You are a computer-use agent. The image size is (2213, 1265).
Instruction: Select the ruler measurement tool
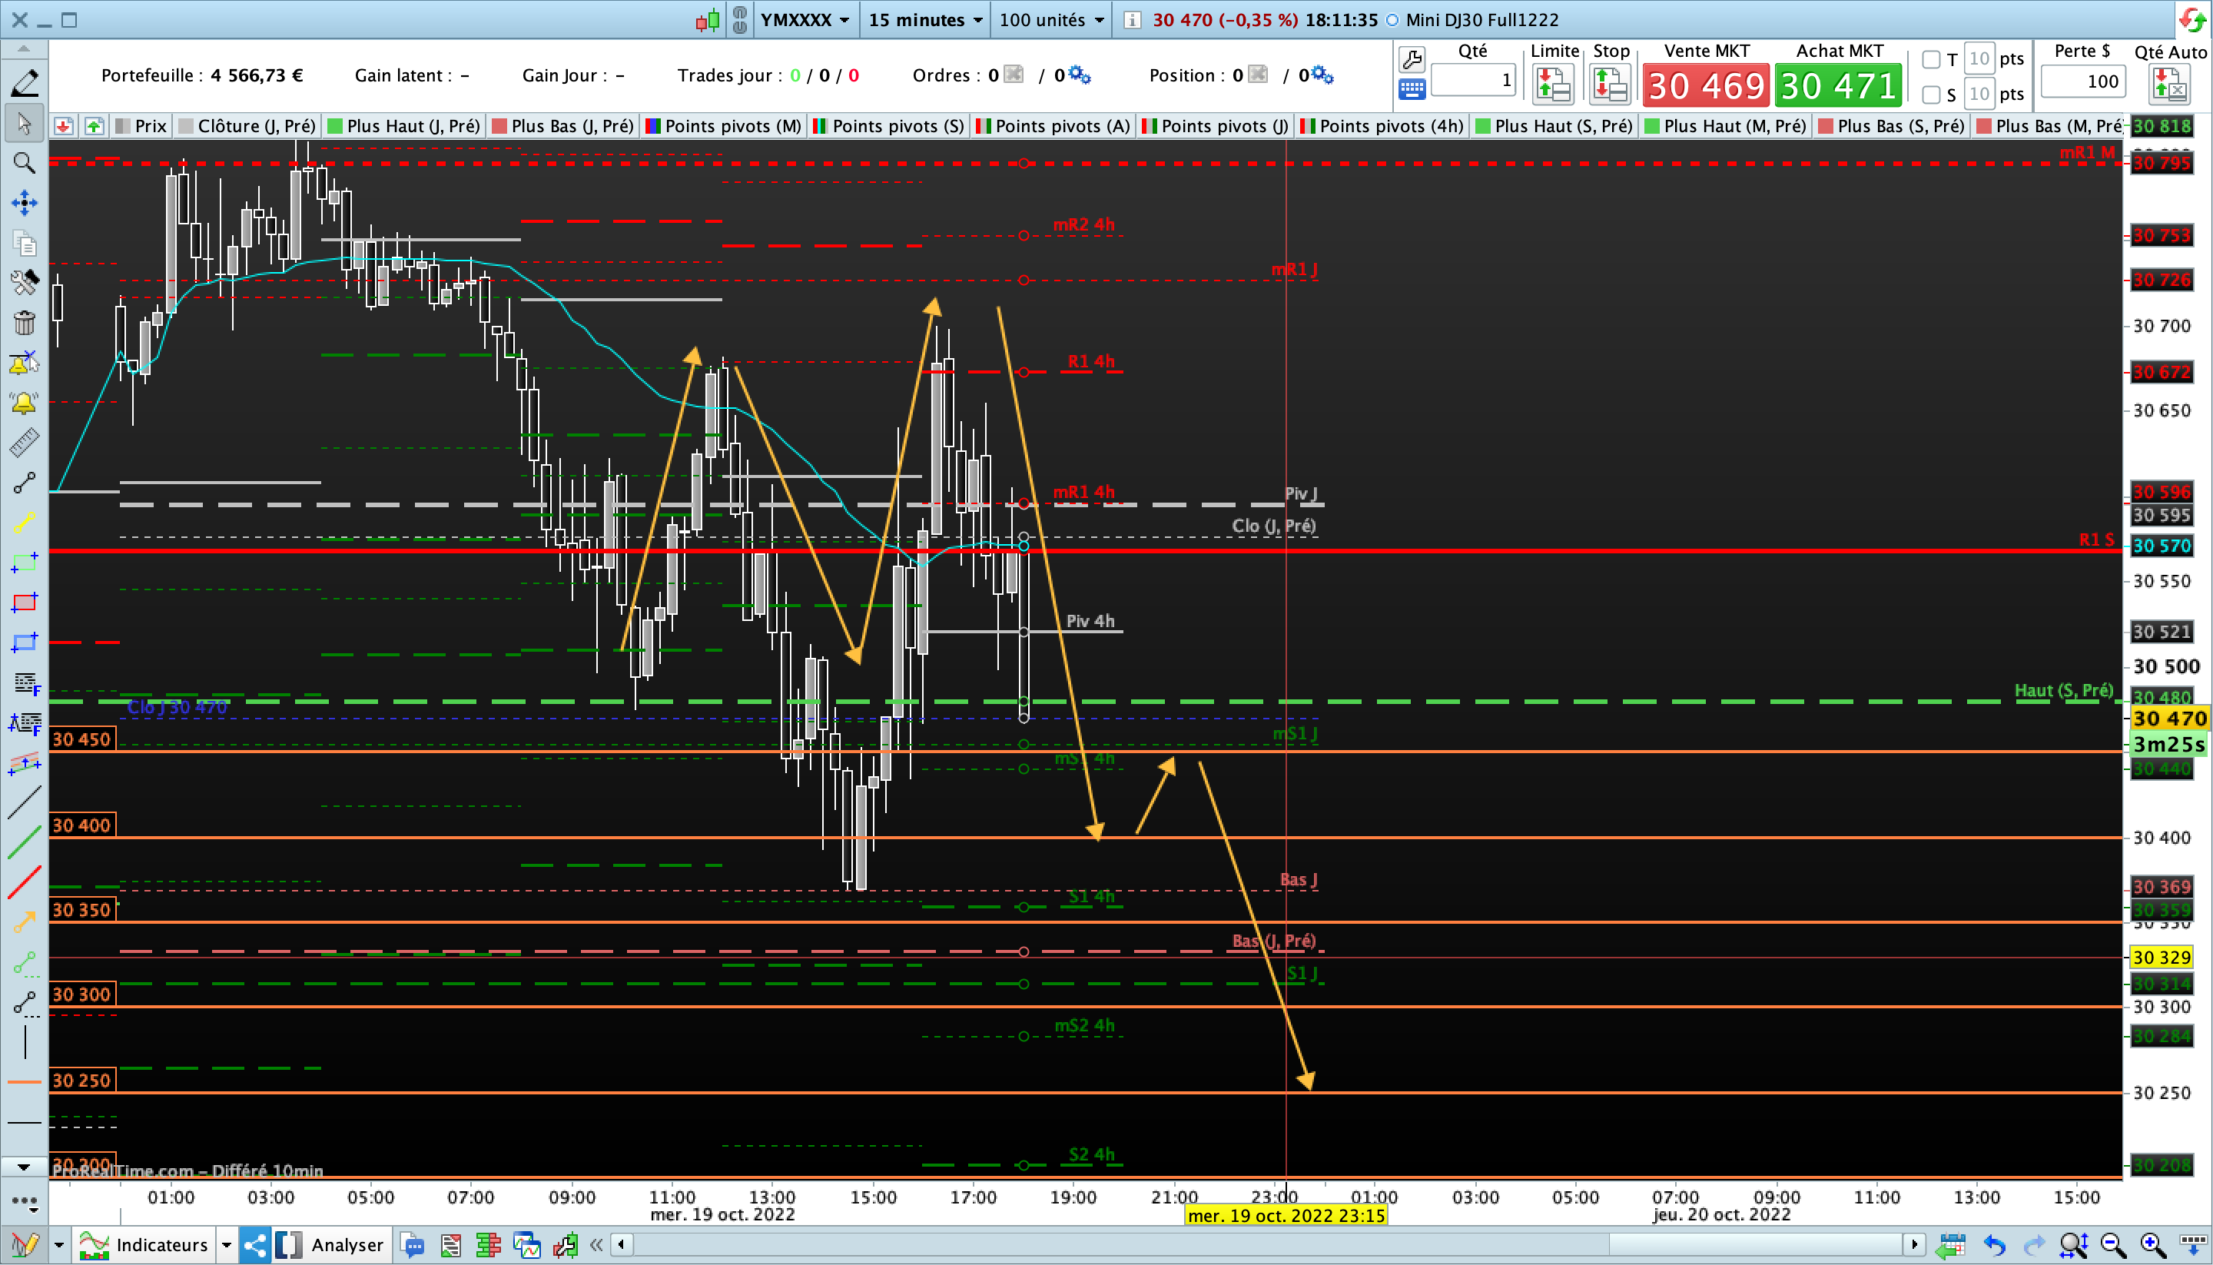click(25, 443)
